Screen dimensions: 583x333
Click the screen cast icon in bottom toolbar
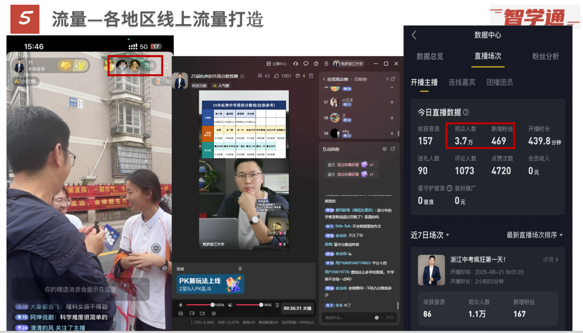(192, 314)
